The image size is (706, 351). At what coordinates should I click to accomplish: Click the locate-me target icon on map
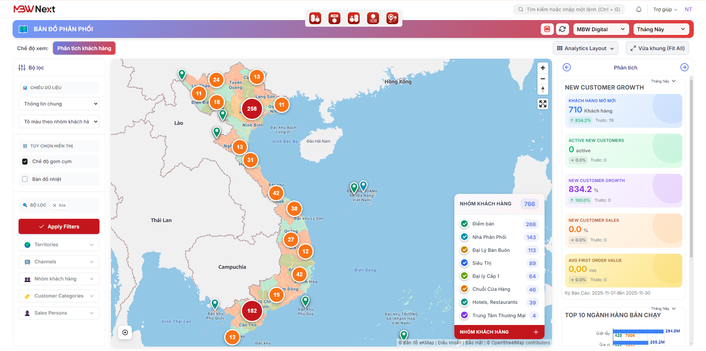tap(125, 332)
